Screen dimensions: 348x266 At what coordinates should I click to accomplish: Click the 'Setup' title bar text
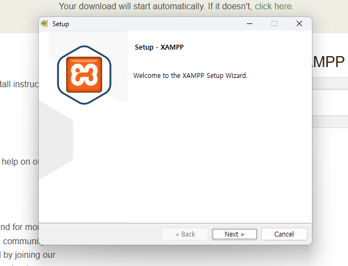pos(61,24)
